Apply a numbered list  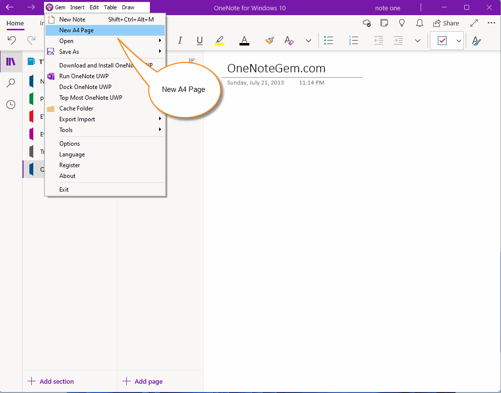pyautogui.click(x=353, y=41)
